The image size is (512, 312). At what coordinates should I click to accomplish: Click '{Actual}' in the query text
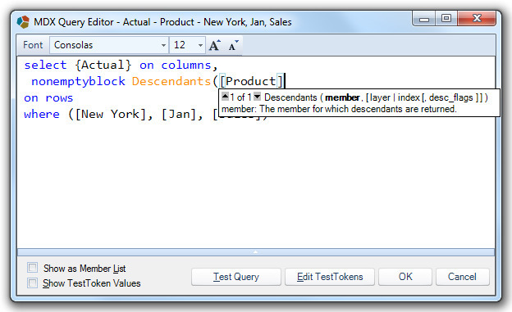point(103,66)
